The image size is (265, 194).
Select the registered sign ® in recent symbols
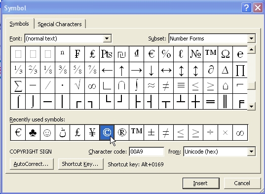tap(122, 133)
